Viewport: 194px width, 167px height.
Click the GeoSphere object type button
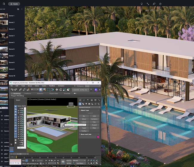click(94, 119)
